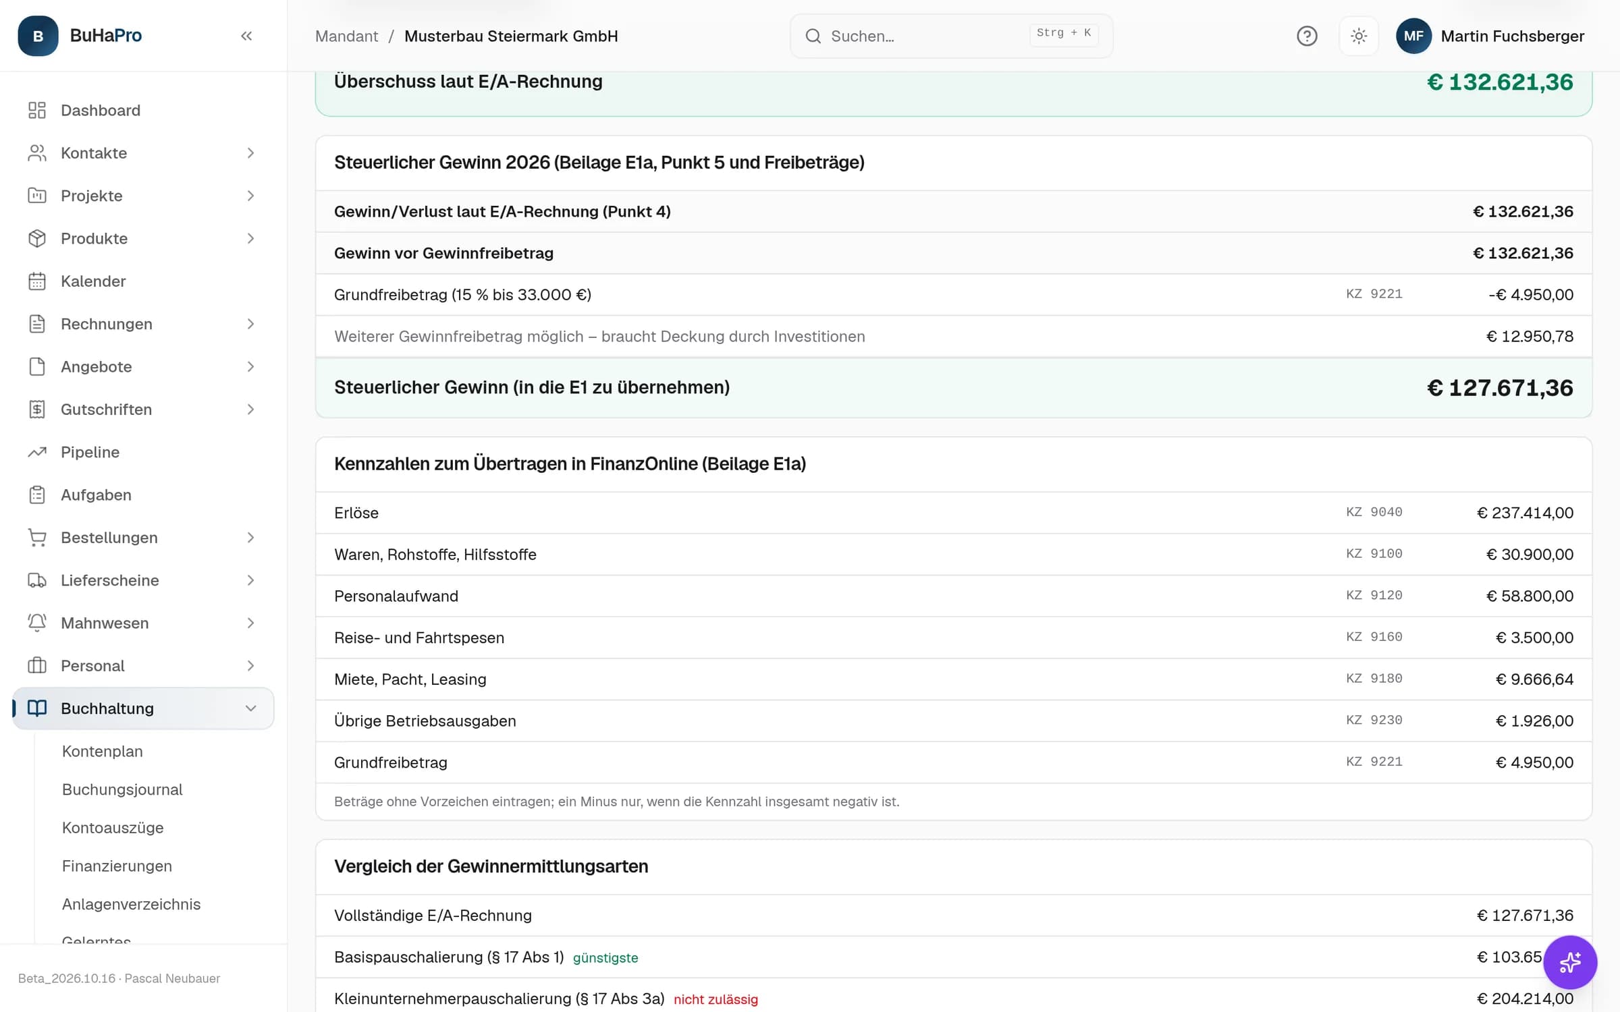The image size is (1620, 1012).
Task: Click the Aufgaben clipboard icon
Action: coord(37,495)
